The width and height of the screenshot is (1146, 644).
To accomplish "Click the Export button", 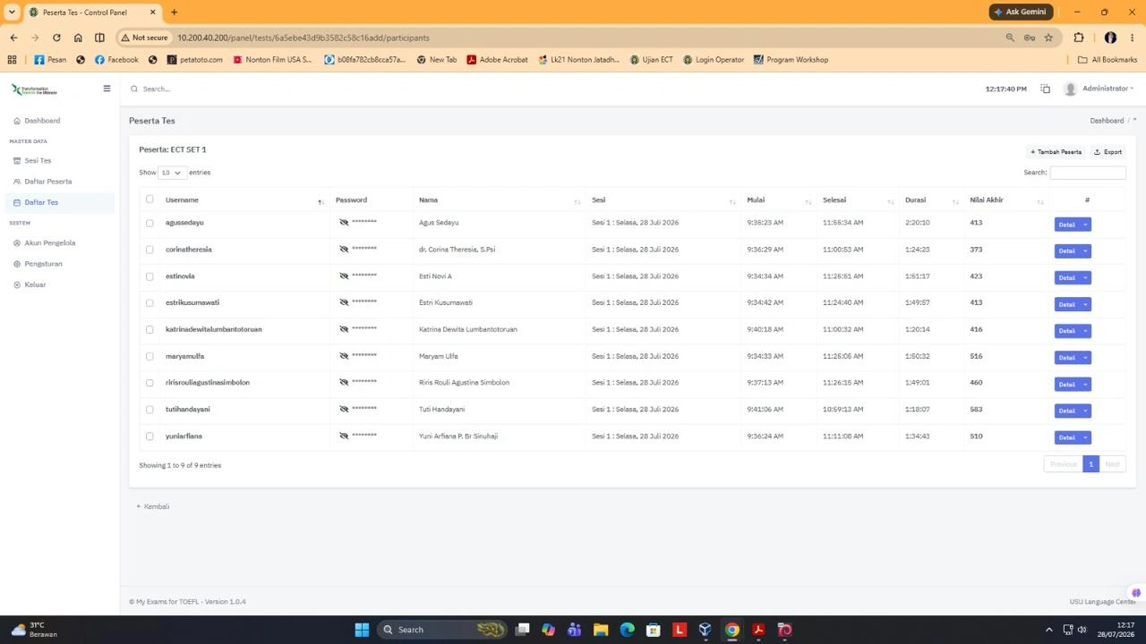I will point(1108,152).
